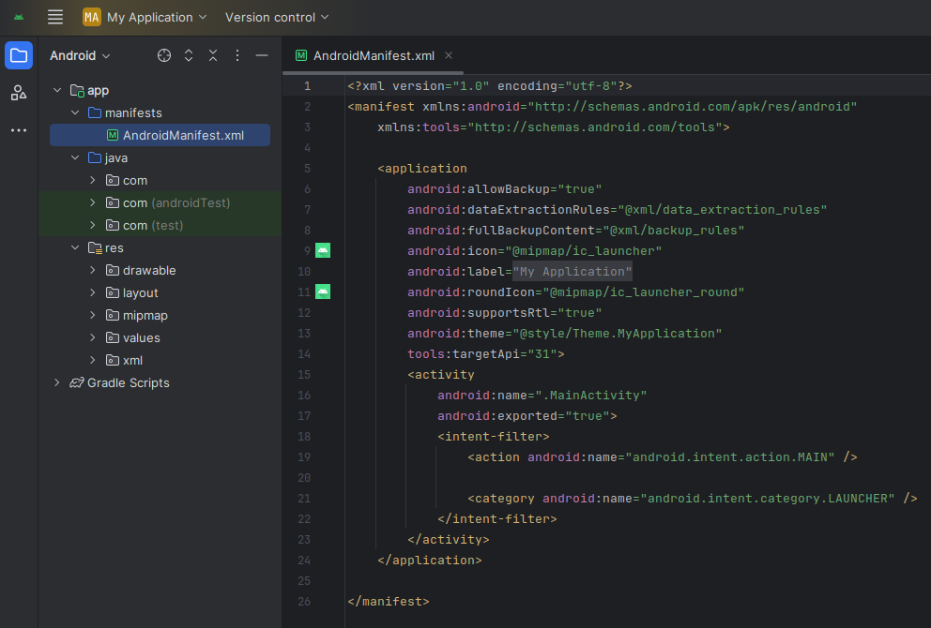Click Select Opened File target icon
The width and height of the screenshot is (931, 628).
(164, 55)
